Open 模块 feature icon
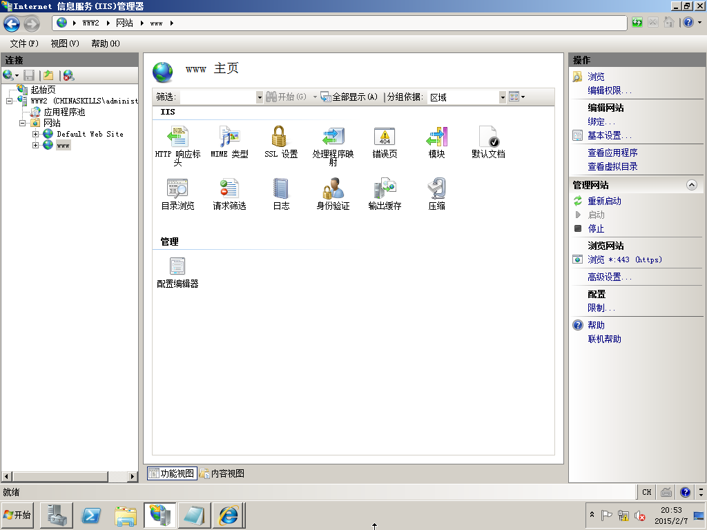 click(436, 137)
